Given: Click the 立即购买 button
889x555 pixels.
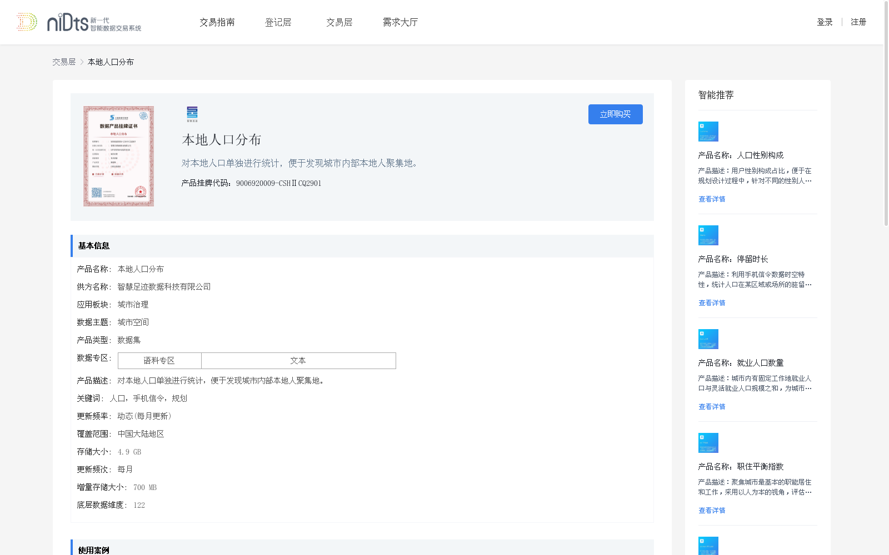Looking at the screenshot, I should pos(616,114).
